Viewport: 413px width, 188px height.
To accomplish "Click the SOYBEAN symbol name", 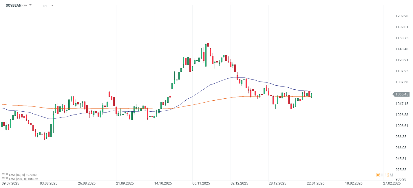I will 13,5.
